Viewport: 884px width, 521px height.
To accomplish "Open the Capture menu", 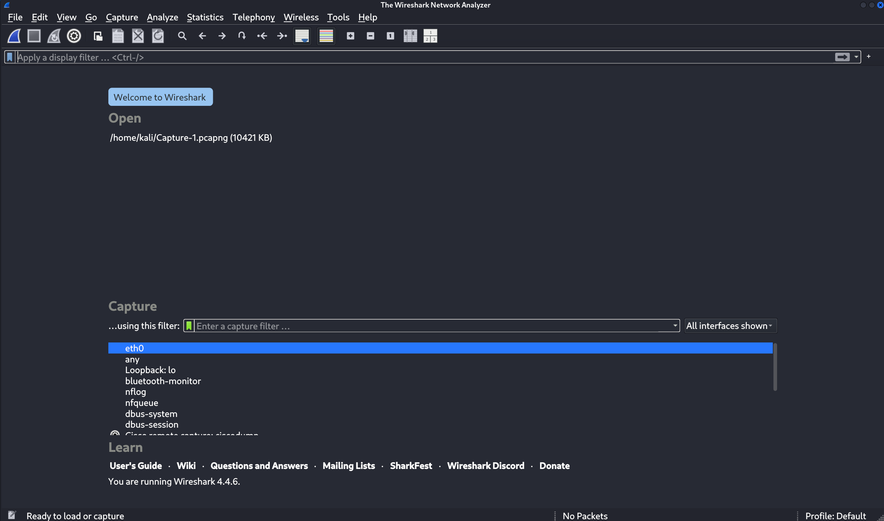I will pyautogui.click(x=122, y=17).
